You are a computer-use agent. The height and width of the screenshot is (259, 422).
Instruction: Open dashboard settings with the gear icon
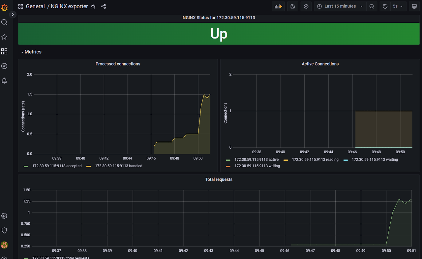306,6
